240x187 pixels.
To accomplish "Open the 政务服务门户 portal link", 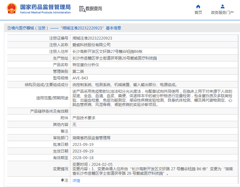I will [222, 13].
